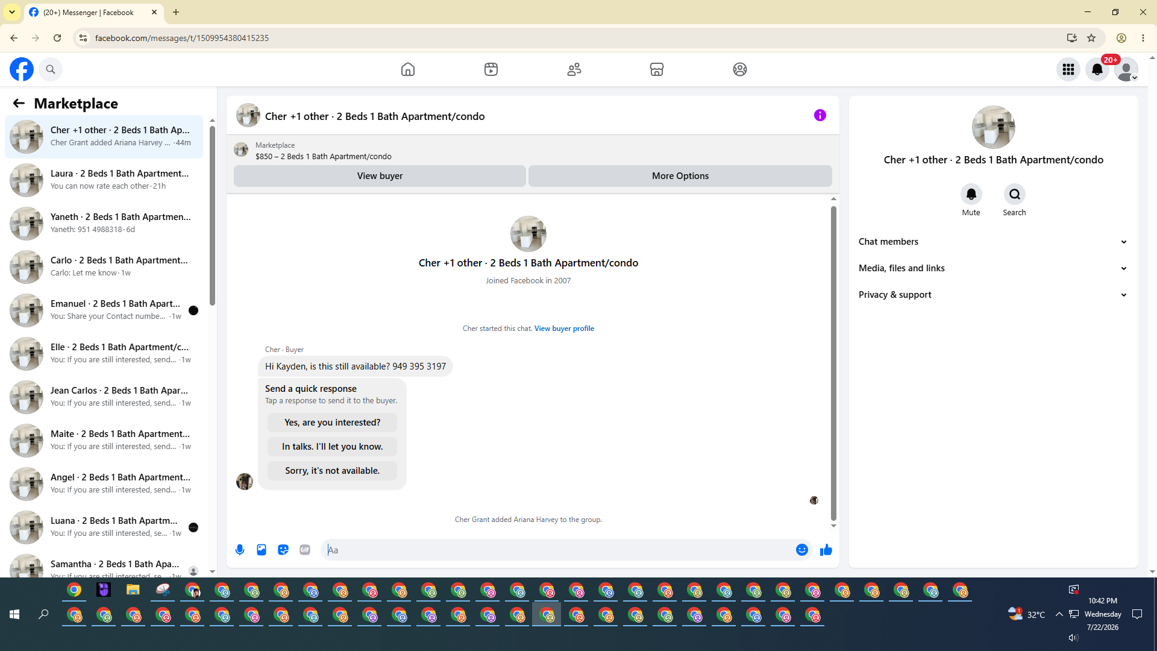Click the listing thumbnail beside $850 Marketplace banner
Screen dimensions: 1157x651
click(241, 150)
